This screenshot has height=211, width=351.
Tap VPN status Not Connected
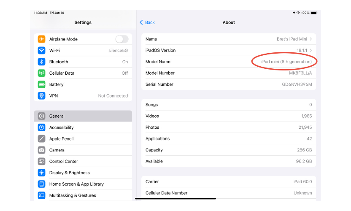point(113,96)
